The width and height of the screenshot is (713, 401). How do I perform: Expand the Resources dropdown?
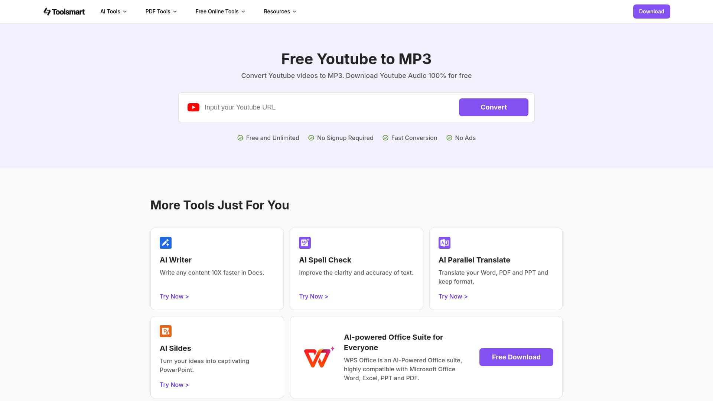point(280,12)
